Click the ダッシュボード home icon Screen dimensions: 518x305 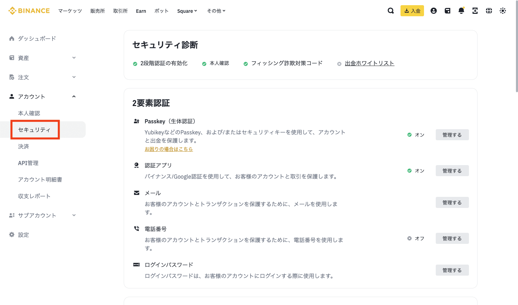click(12, 38)
